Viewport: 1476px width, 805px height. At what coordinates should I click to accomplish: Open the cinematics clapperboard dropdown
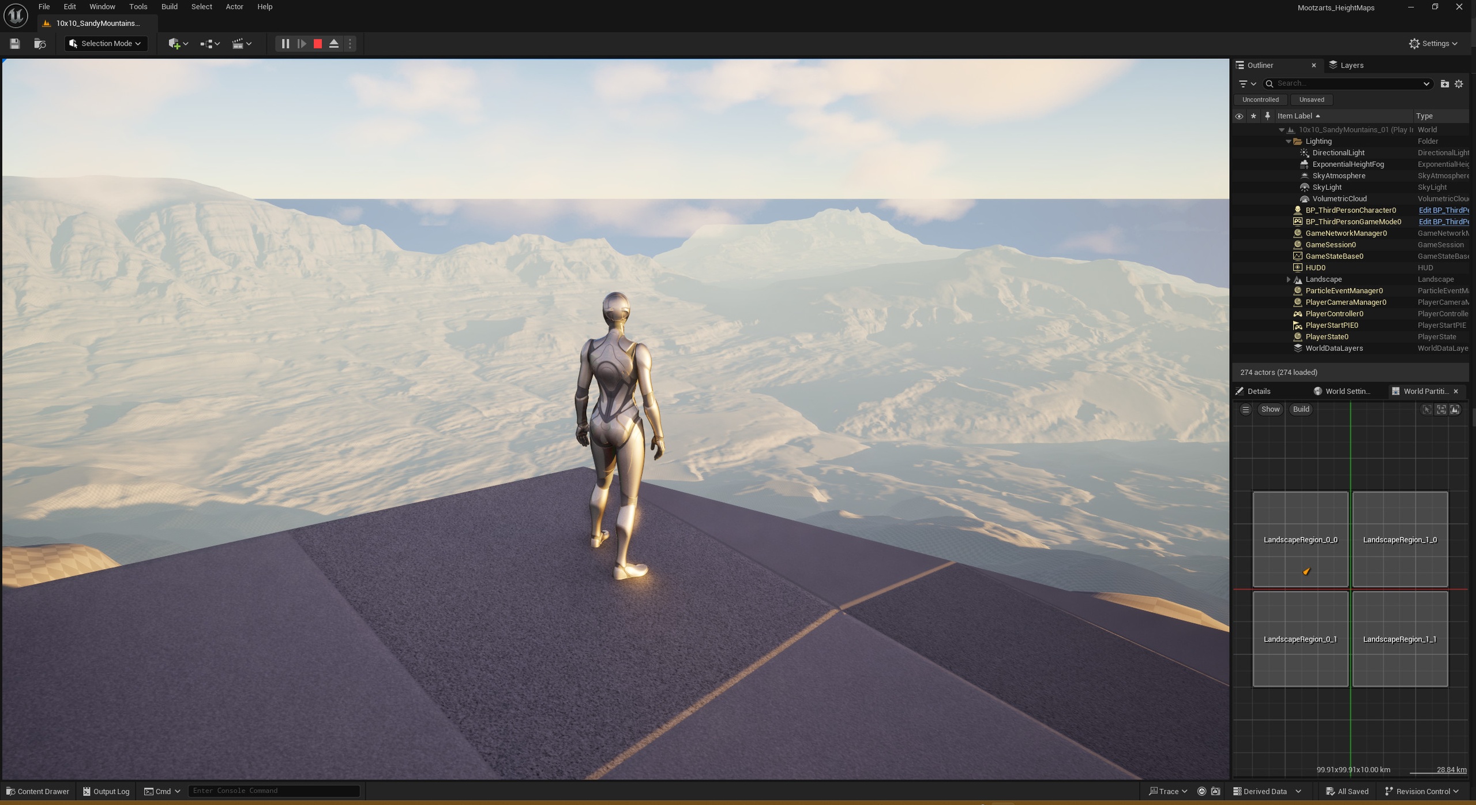tap(241, 43)
